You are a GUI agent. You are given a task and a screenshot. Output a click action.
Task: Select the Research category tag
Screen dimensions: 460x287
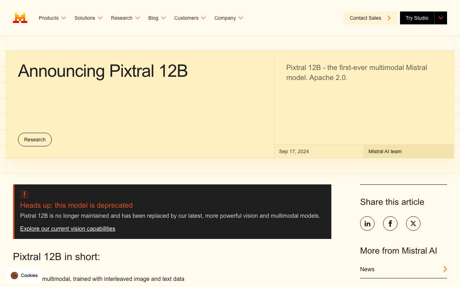35,140
